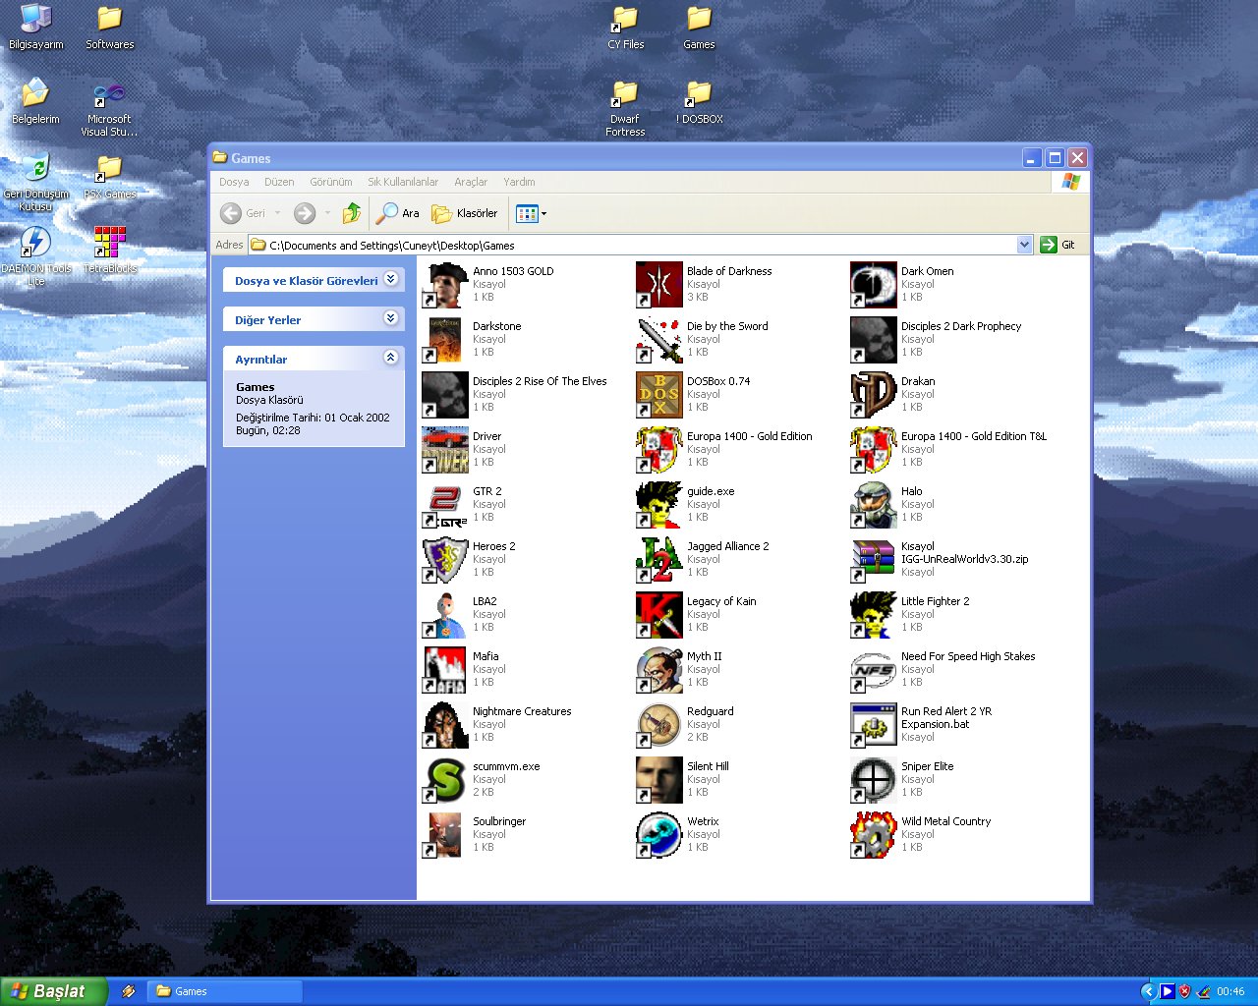Click the Wetrix shortcut icon
This screenshot has width=1258, height=1006.
(x=658, y=835)
